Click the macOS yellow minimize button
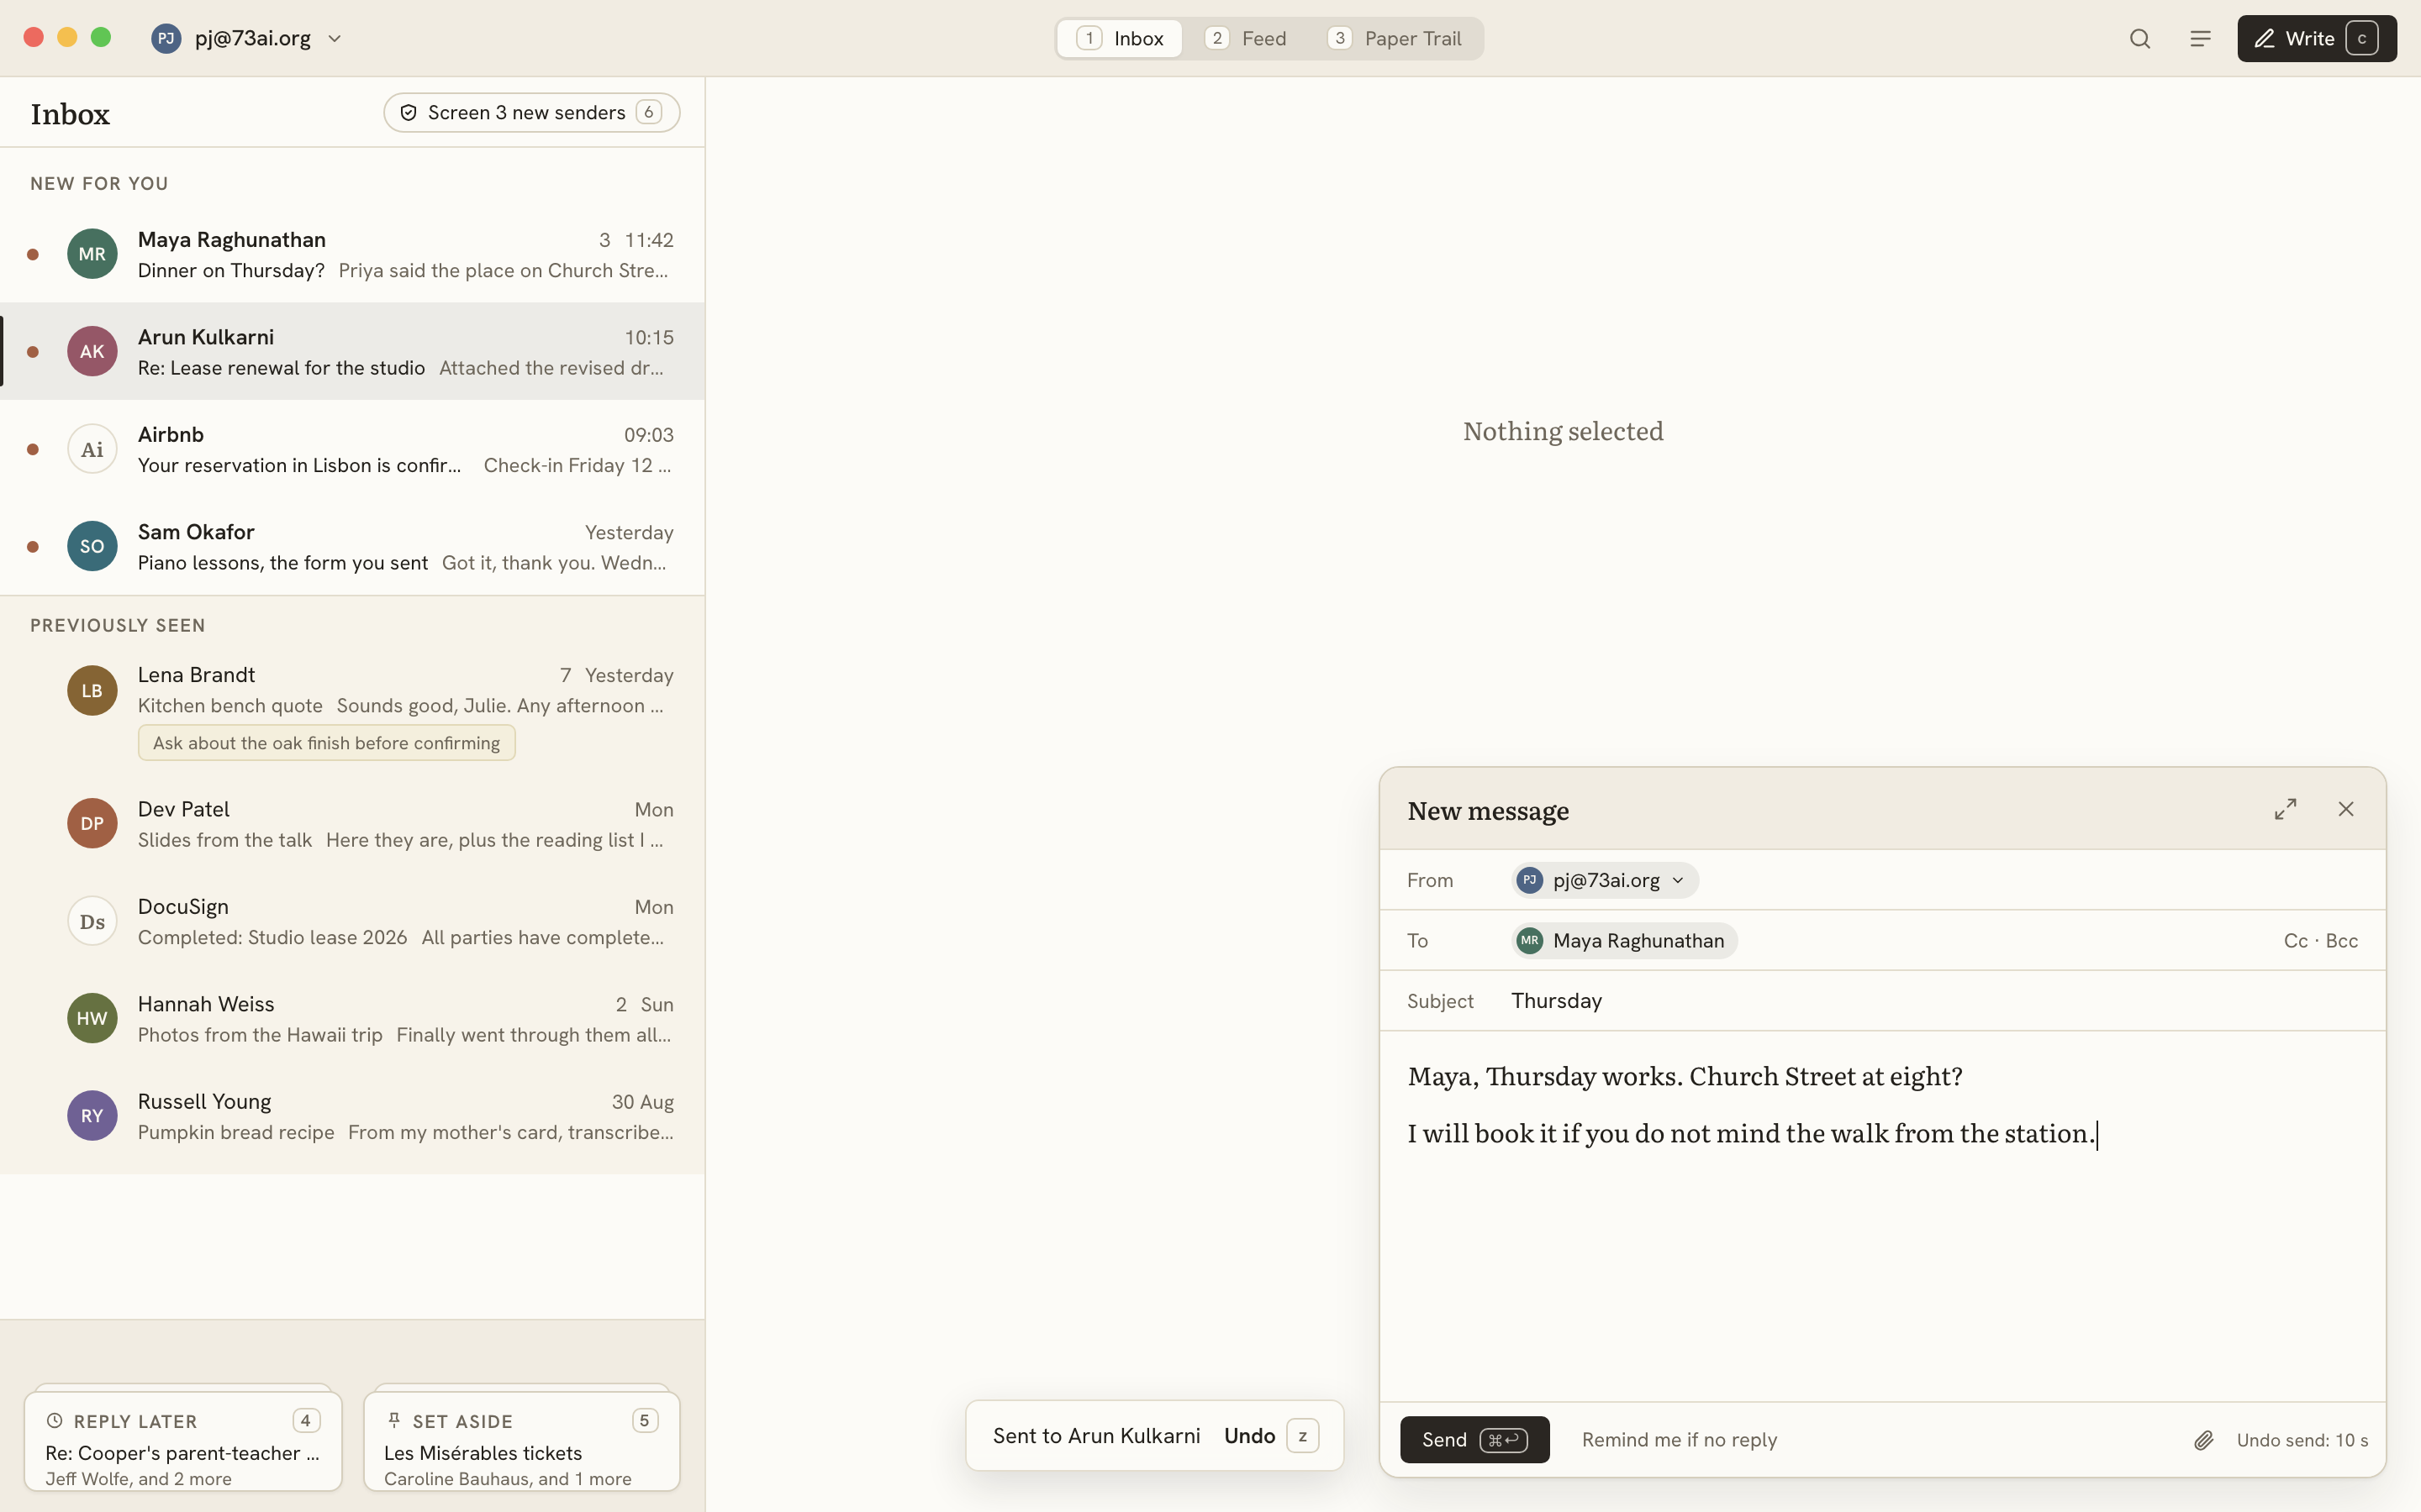The width and height of the screenshot is (2421, 1512). [67, 37]
